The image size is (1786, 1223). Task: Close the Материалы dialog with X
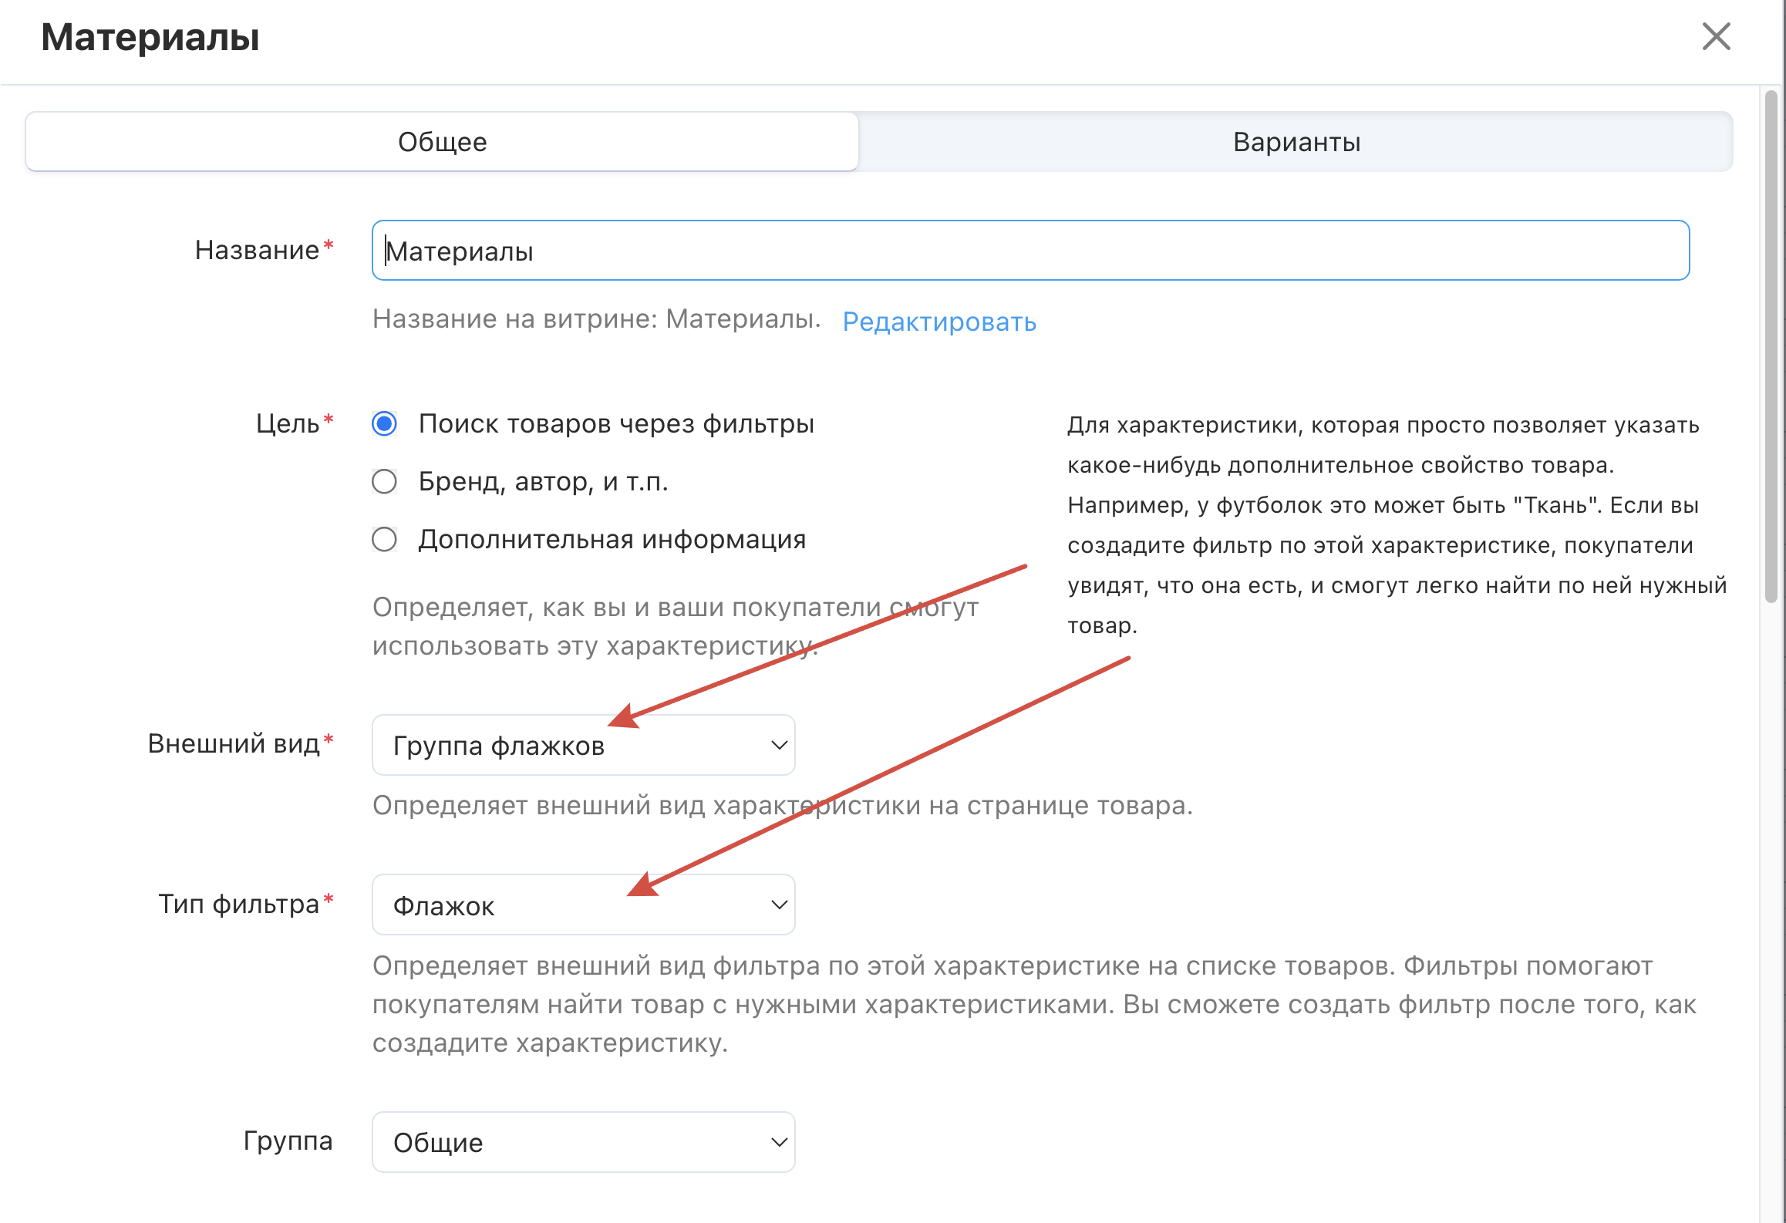coord(1716,36)
